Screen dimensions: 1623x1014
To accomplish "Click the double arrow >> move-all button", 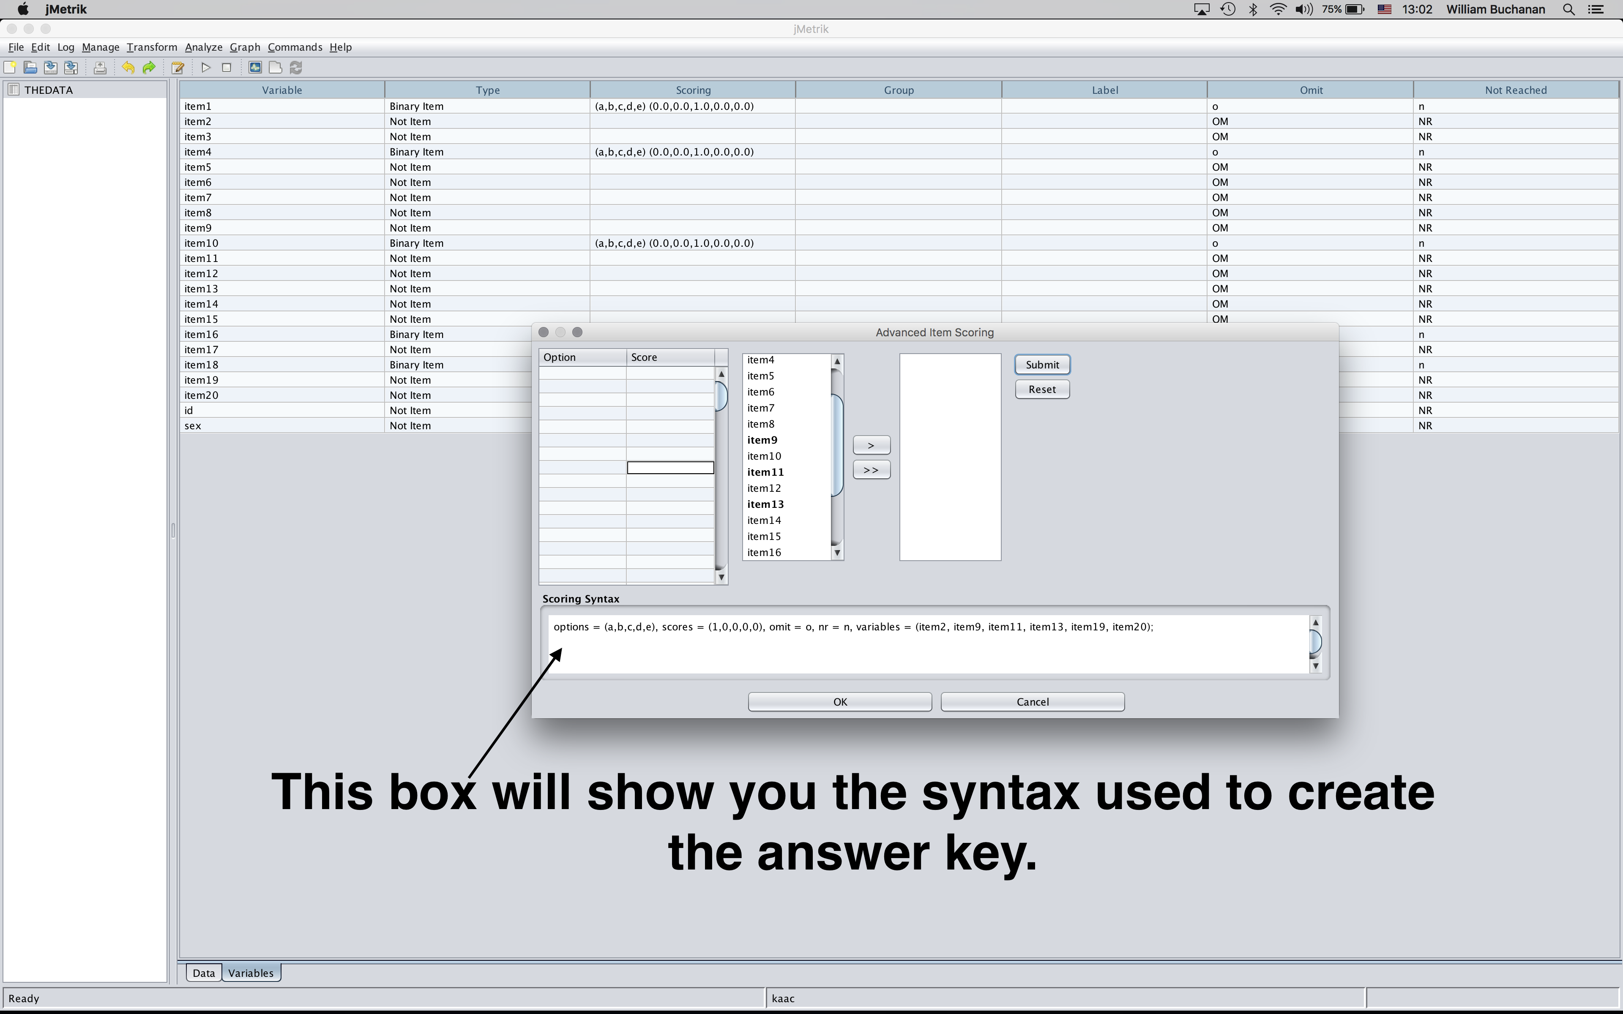I will tap(871, 470).
